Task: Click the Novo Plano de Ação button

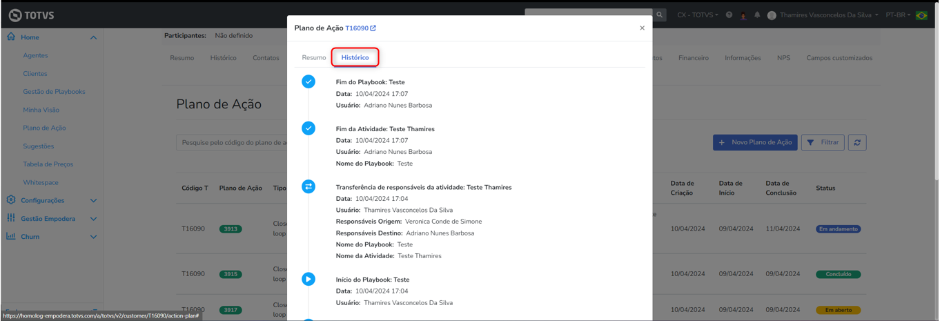Action: point(755,142)
